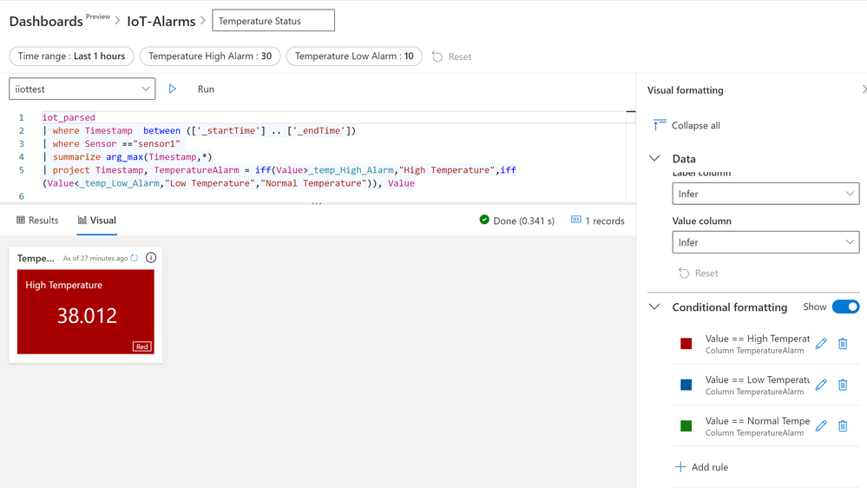
Task: Toggle the Conditional formatting Show switch
Action: point(845,307)
